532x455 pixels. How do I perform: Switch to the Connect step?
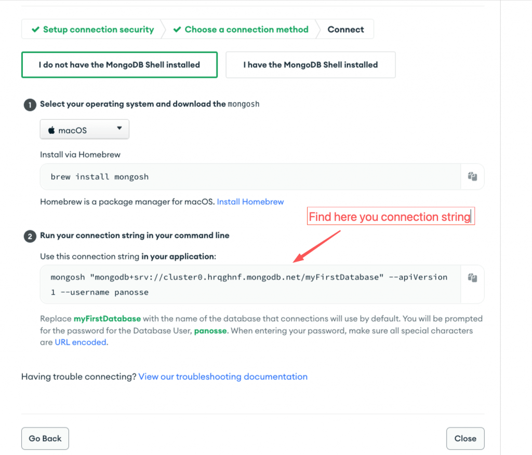point(345,30)
